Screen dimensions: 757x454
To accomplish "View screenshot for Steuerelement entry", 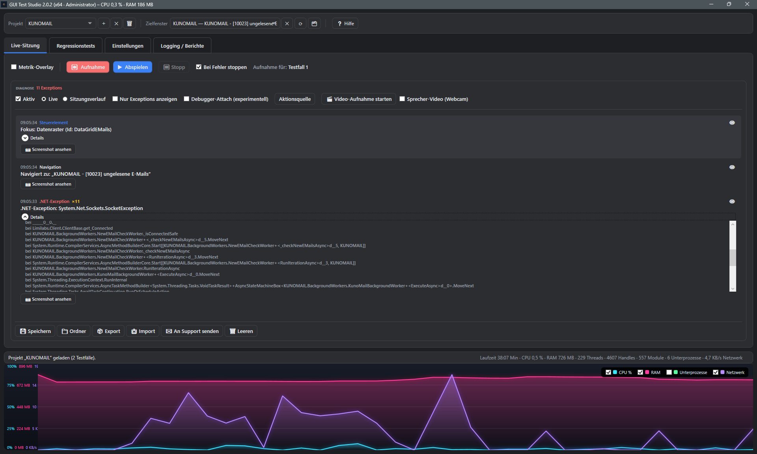I will click(x=48, y=149).
